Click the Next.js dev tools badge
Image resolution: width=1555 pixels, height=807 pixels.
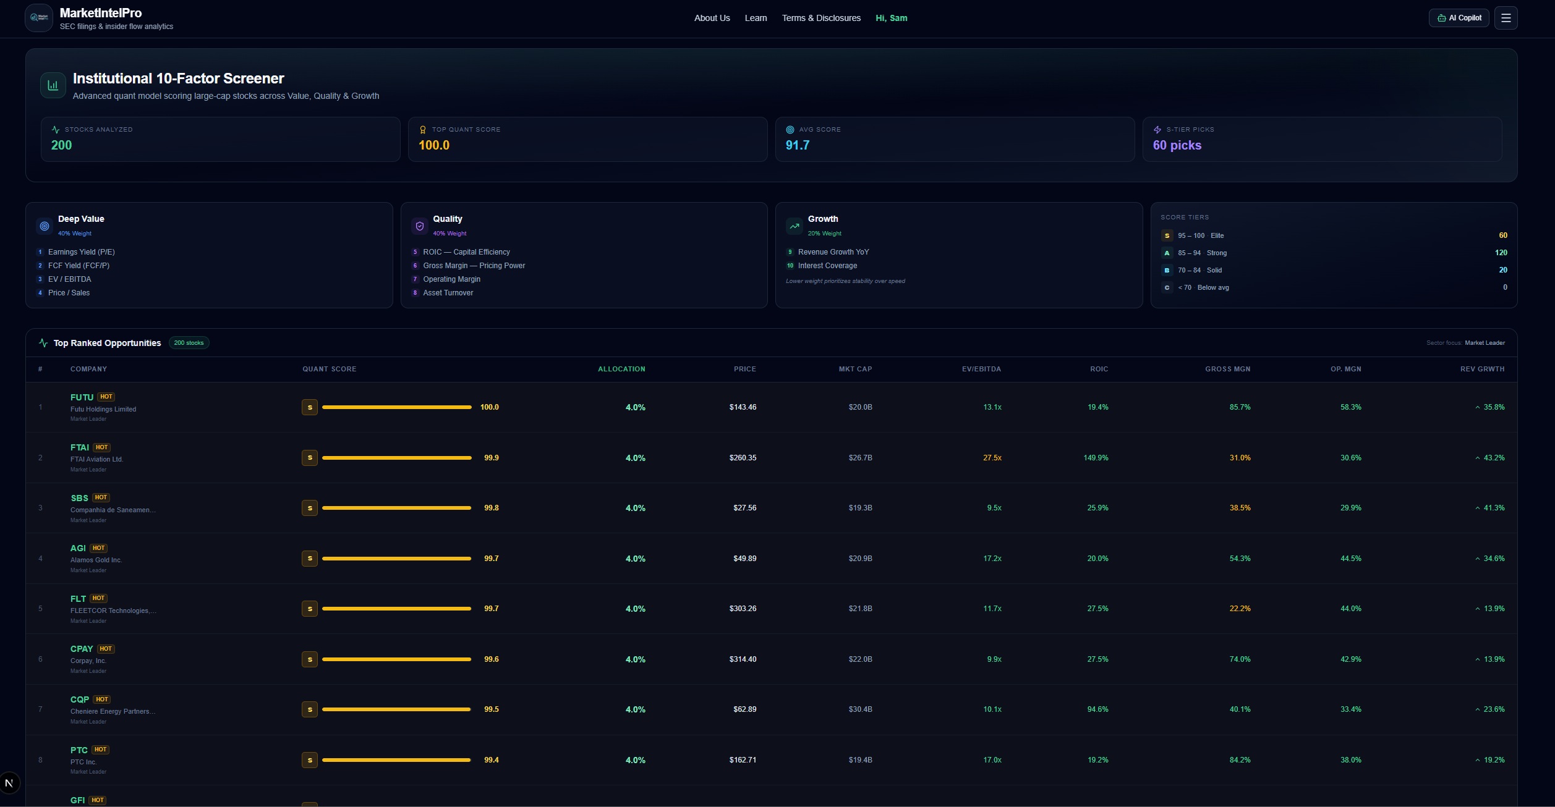click(x=9, y=783)
